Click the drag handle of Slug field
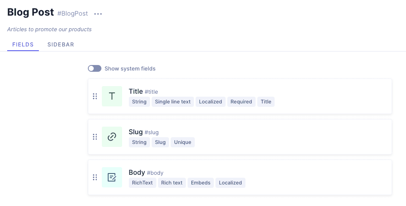The width and height of the screenshot is (406, 206). [95, 137]
